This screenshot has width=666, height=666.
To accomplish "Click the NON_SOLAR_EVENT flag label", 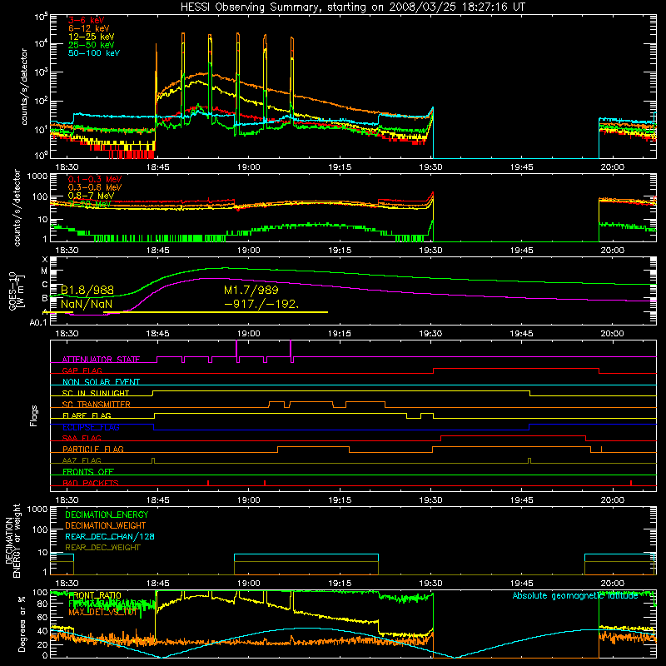I will pyautogui.click(x=101, y=382).
